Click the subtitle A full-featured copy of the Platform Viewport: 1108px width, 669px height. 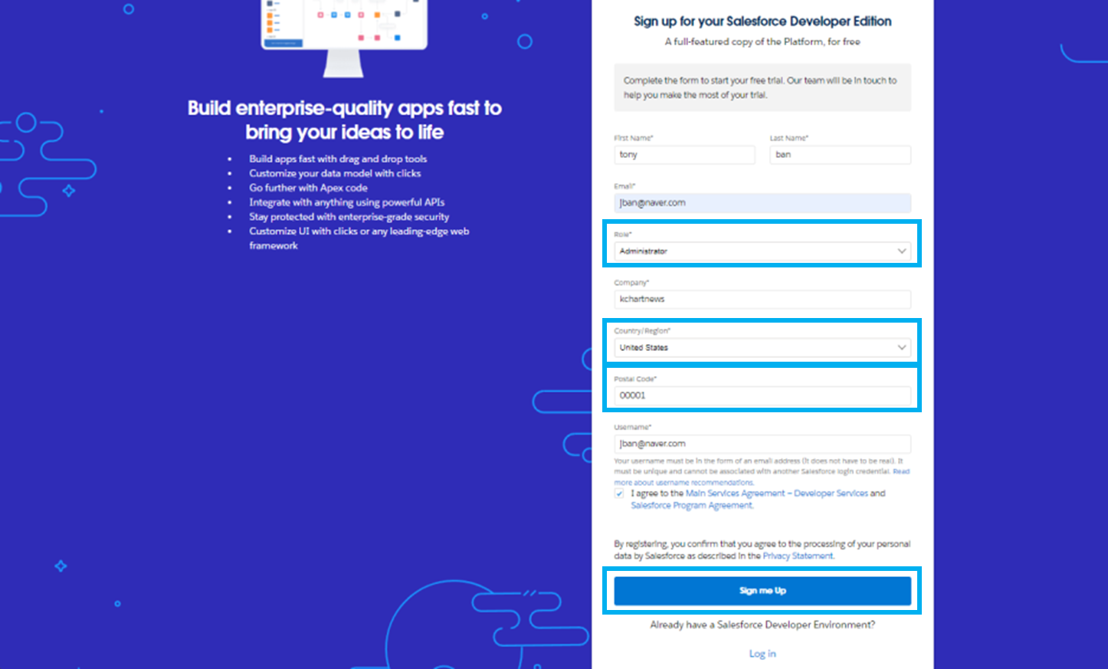[762, 42]
